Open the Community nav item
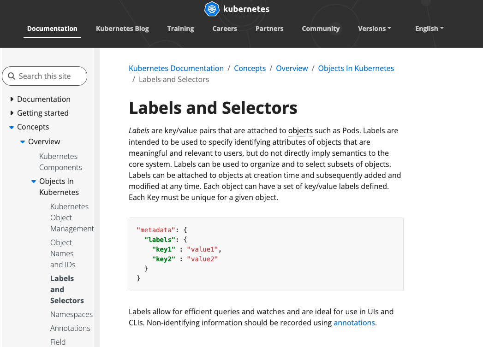Screen dimensions: 483x347 321,29
